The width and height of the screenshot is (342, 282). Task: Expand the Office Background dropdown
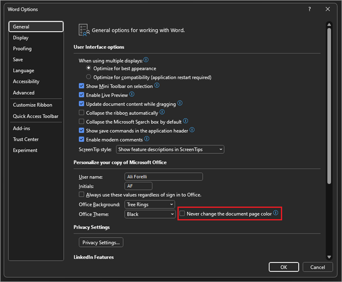coord(150,204)
